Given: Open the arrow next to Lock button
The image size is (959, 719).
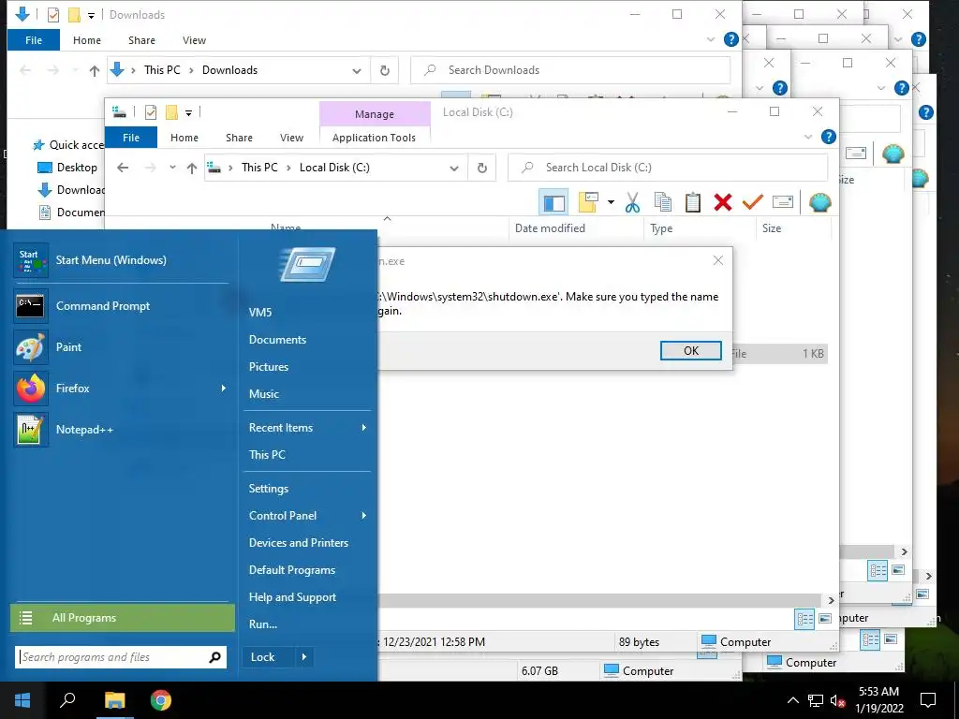Looking at the screenshot, I should click(x=304, y=657).
